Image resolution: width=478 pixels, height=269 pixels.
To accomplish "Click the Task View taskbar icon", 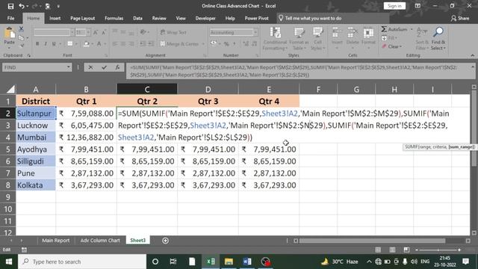I will click(x=173, y=262).
